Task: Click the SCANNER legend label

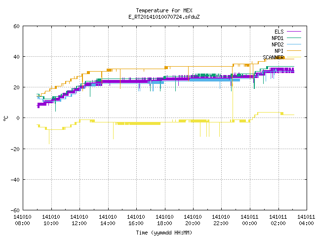Action: coord(273,57)
